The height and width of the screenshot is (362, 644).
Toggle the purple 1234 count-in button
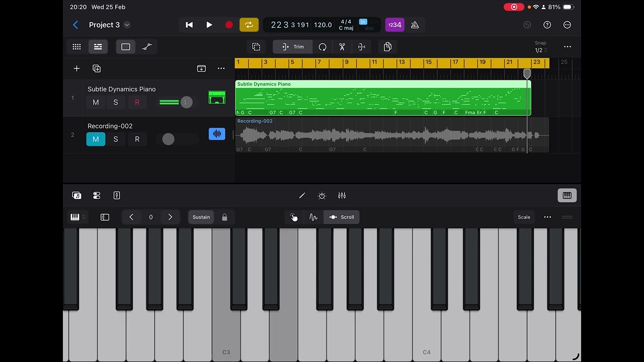pos(395,25)
